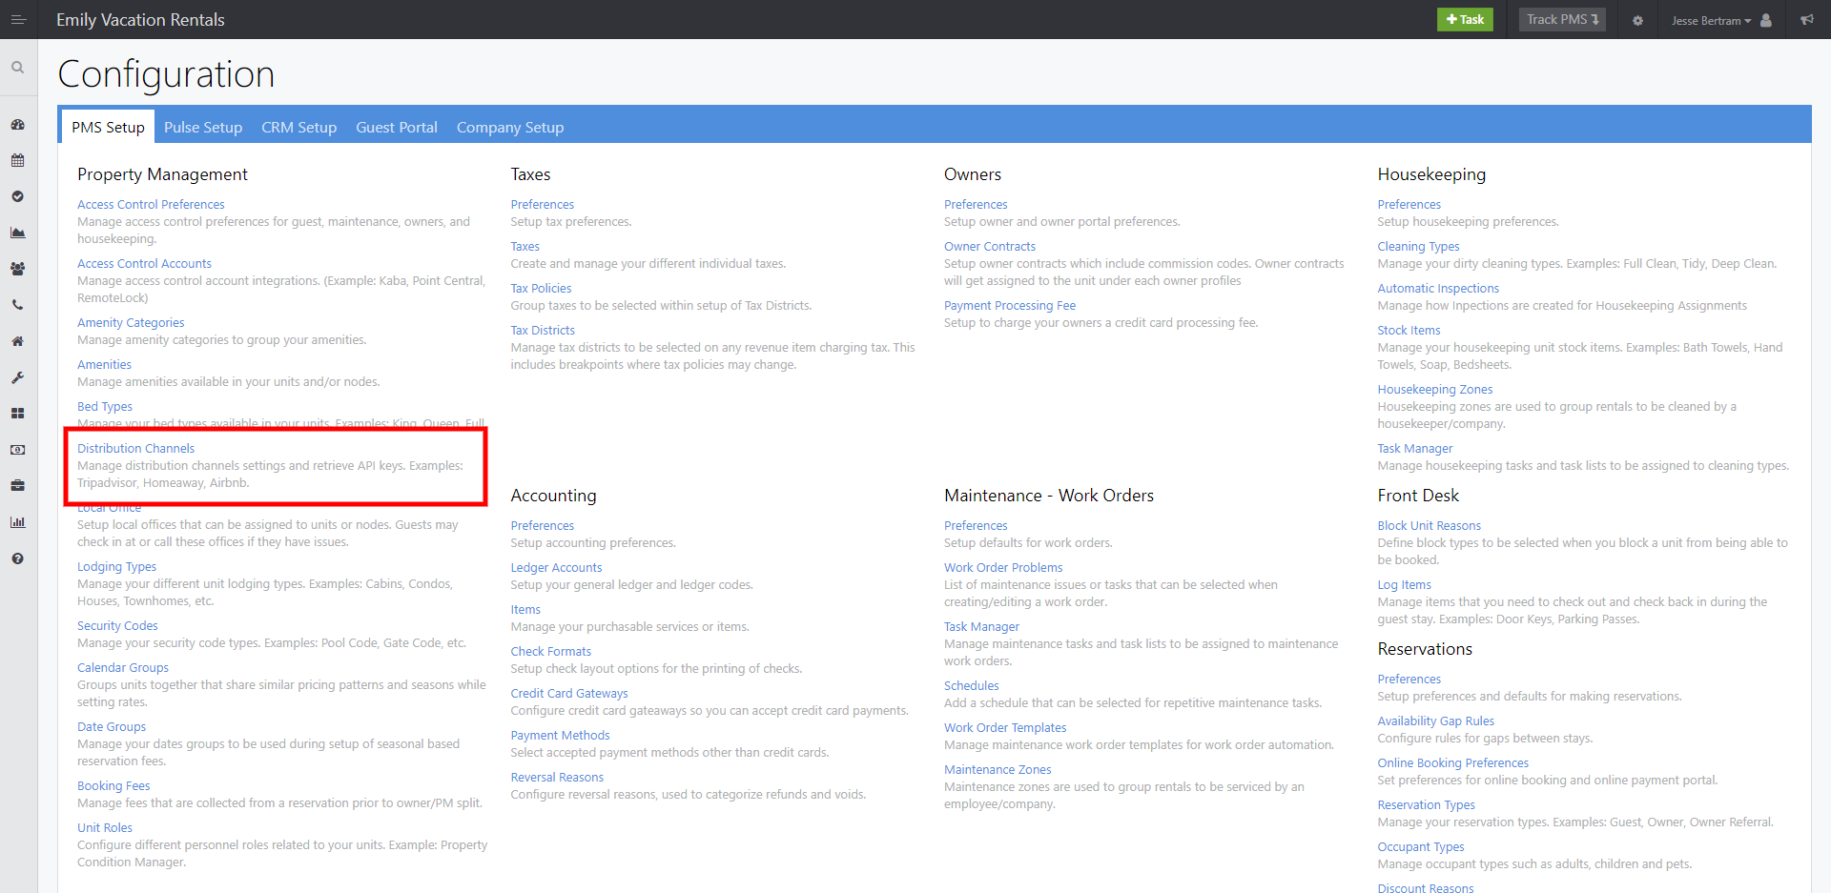Open the Calendar Groups link

[123, 667]
